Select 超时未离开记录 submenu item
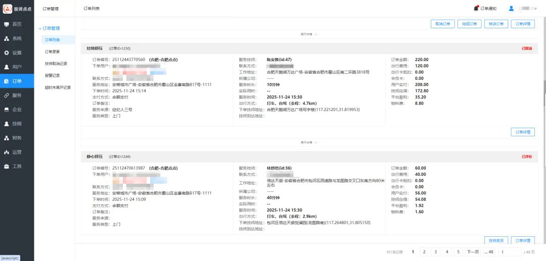This screenshot has width=546, height=261. 58,87
